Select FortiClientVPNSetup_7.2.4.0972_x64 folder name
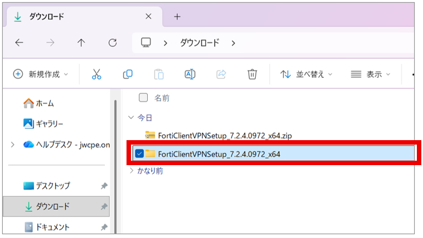 pos(219,154)
